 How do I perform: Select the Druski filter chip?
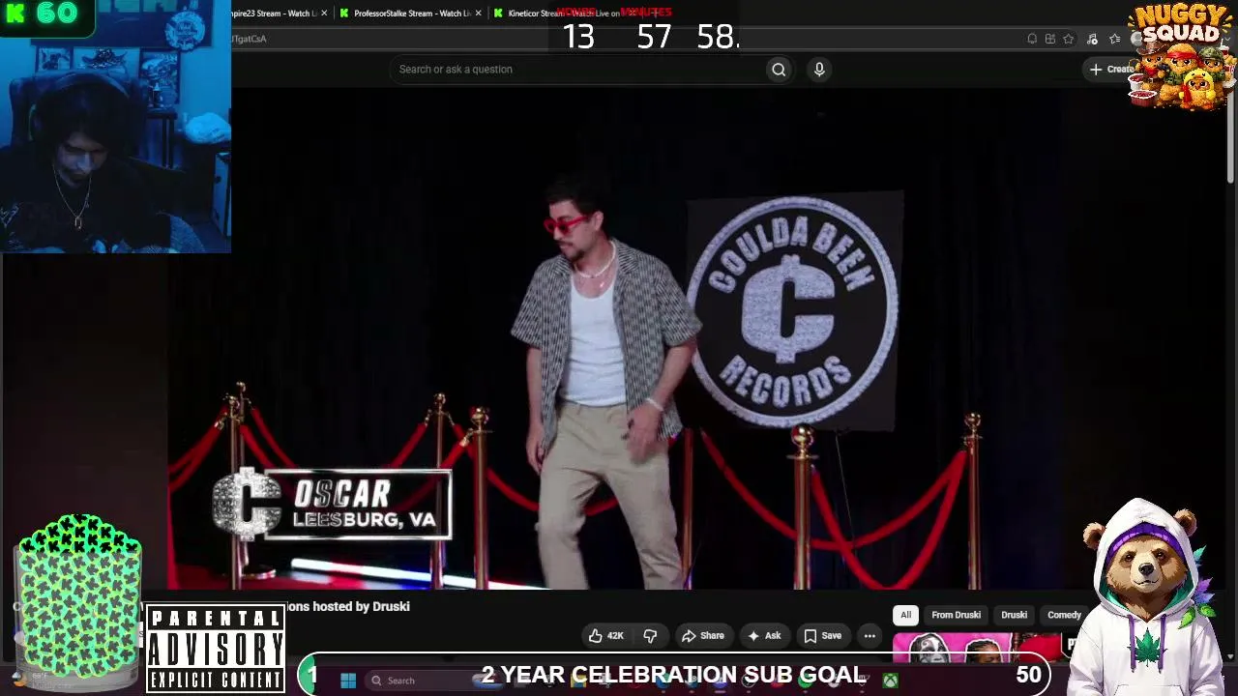point(1014,615)
